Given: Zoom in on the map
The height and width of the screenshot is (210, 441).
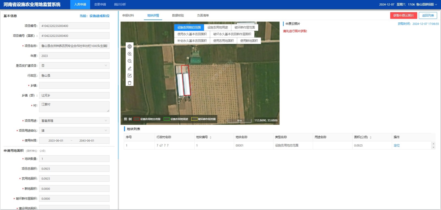Looking at the screenshot, I should tap(130, 54).
